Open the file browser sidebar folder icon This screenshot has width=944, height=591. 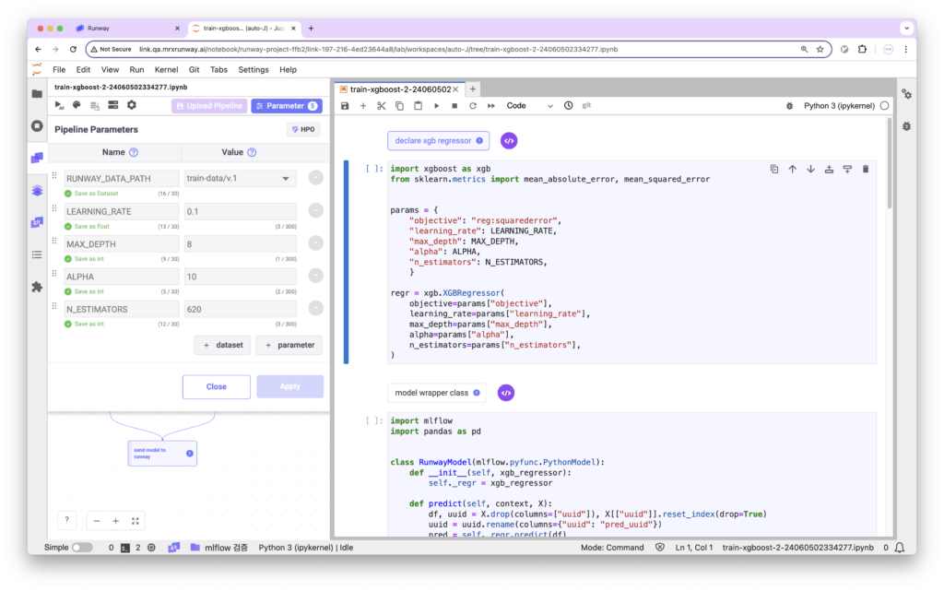click(37, 94)
